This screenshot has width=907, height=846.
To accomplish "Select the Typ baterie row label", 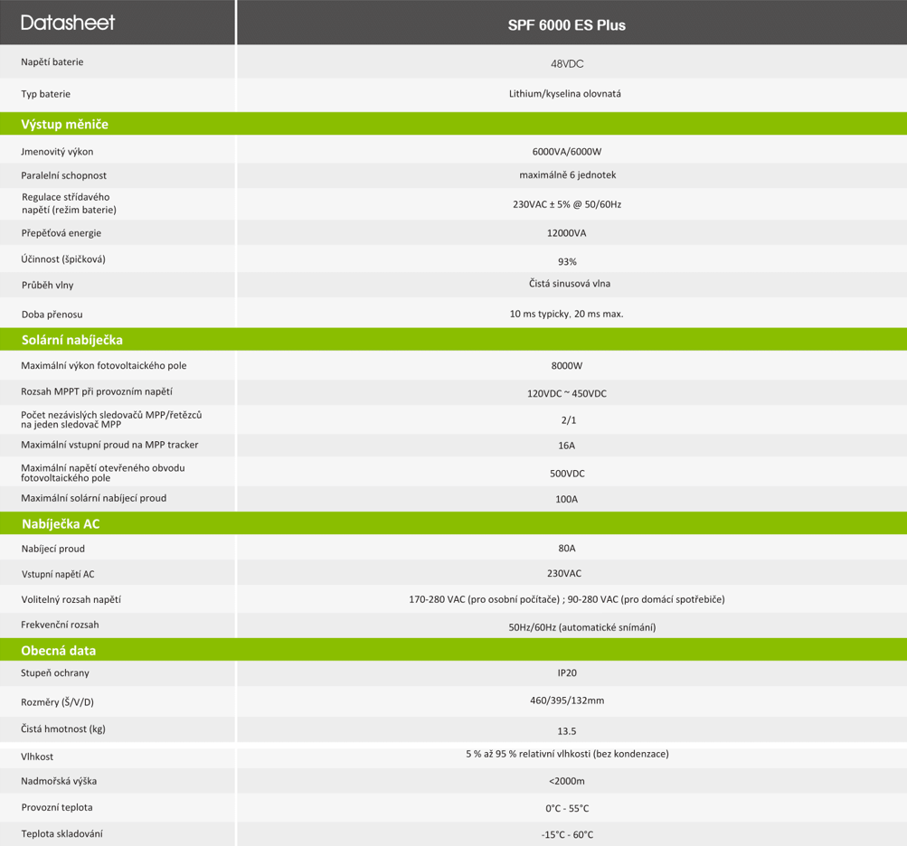I will [46, 94].
